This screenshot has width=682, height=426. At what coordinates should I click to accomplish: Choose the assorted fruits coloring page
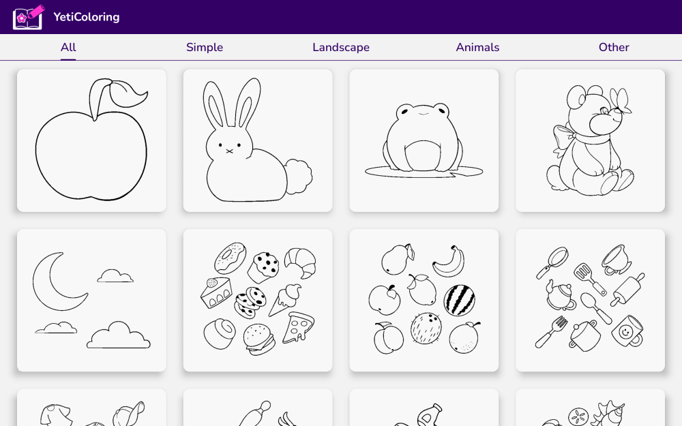(x=424, y=301)
